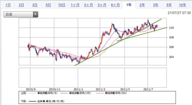Screen dimensions: 192x105
Task: Click the 2020/9 date axis label
Action: click(31, 89)
